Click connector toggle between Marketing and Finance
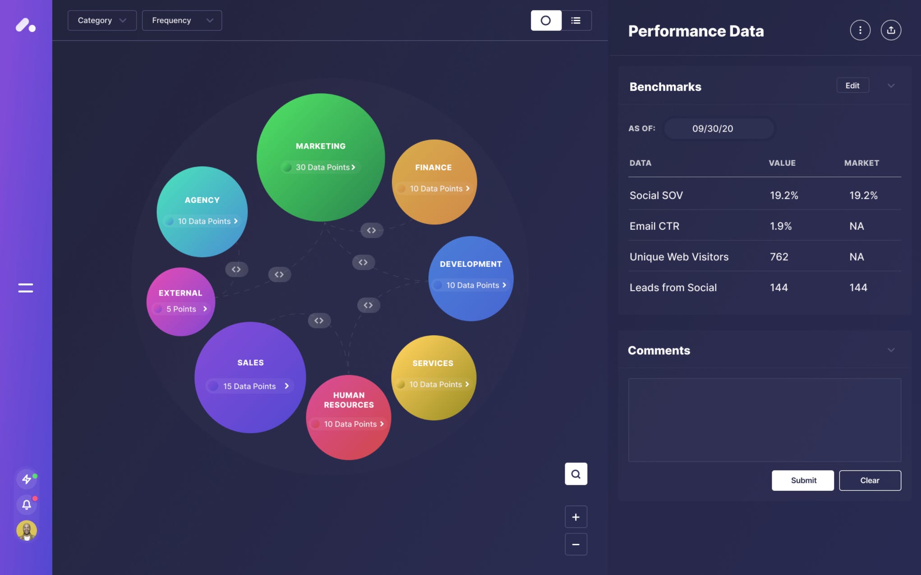921x575 pixels. 371,231
